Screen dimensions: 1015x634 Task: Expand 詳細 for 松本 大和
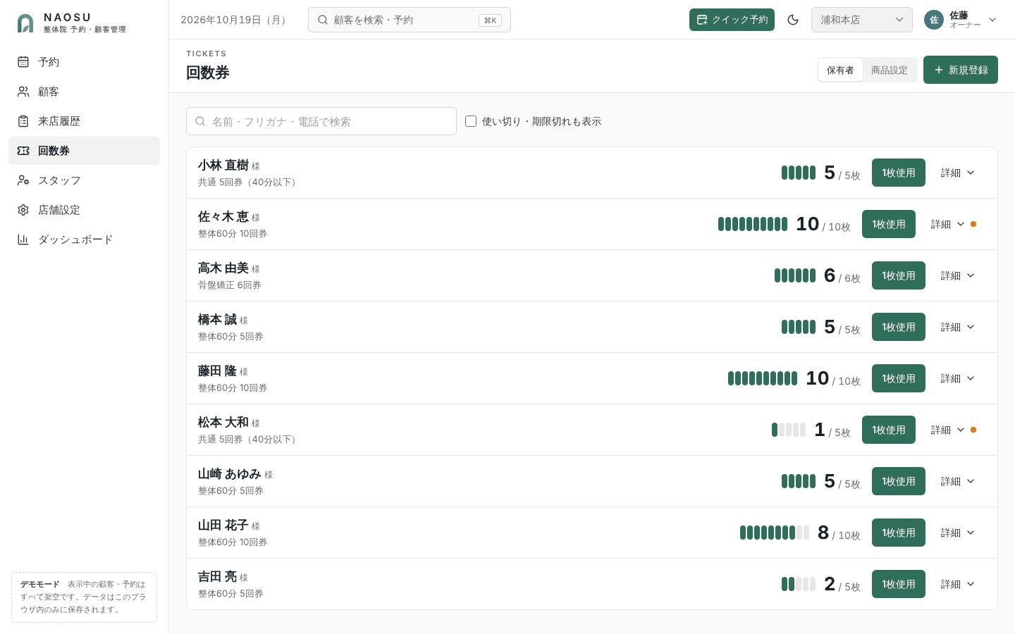(x=948, y=430)
